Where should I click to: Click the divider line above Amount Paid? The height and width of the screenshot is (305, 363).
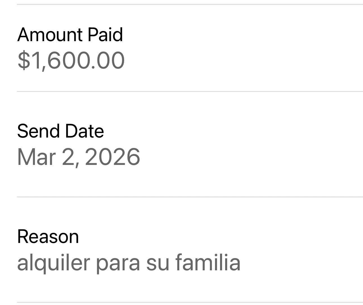pos(190,5)
